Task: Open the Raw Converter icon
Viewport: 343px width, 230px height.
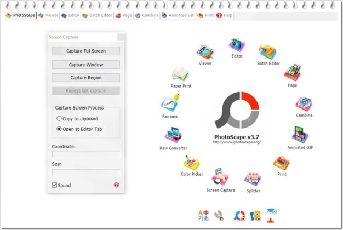Action: 173,135
